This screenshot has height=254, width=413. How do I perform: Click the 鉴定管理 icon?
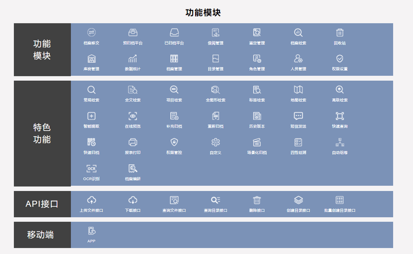[x=257, y=32]
